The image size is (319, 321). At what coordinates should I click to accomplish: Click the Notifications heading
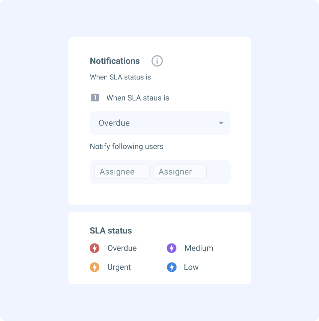point(115,61)
